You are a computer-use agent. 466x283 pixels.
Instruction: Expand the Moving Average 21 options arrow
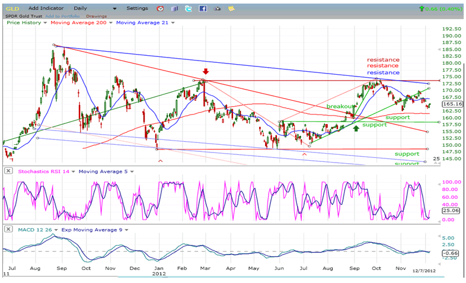pos(173,23)
